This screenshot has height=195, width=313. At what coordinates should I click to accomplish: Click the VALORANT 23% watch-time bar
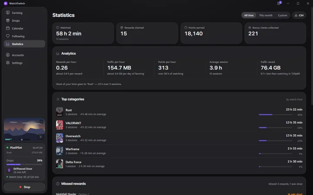click(x=276, y=127)
